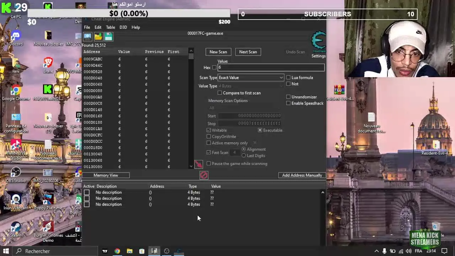Select the Last Digits radio button
Viewport: 455px width, 256px height.
(x=243, y=156)
